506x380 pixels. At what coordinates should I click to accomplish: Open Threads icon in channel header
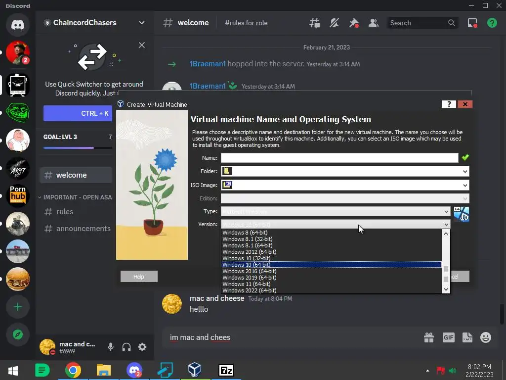(314, 23)
